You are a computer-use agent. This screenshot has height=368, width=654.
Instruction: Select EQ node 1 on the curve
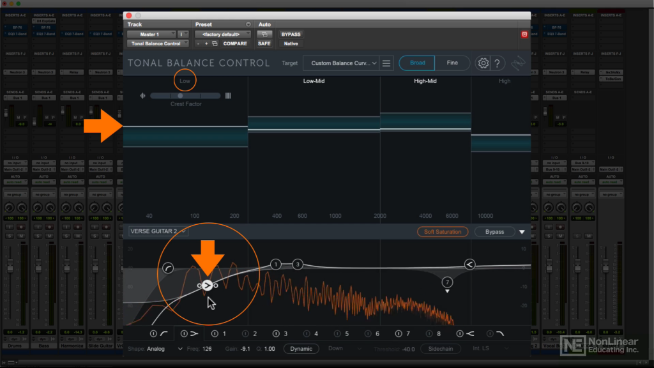[x=276, y=264]
